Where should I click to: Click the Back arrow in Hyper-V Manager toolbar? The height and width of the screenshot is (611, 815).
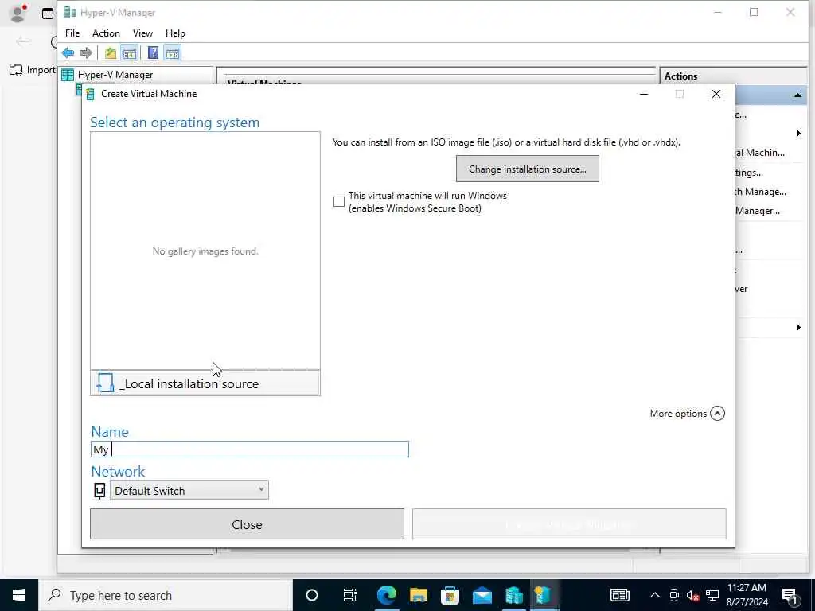[68, 53]
